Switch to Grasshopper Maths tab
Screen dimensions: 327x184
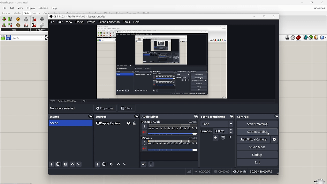click(17, 13)
